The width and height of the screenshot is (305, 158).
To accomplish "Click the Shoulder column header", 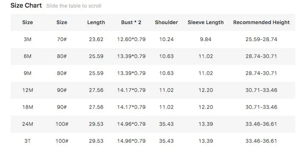I will [x=167, y=22].
